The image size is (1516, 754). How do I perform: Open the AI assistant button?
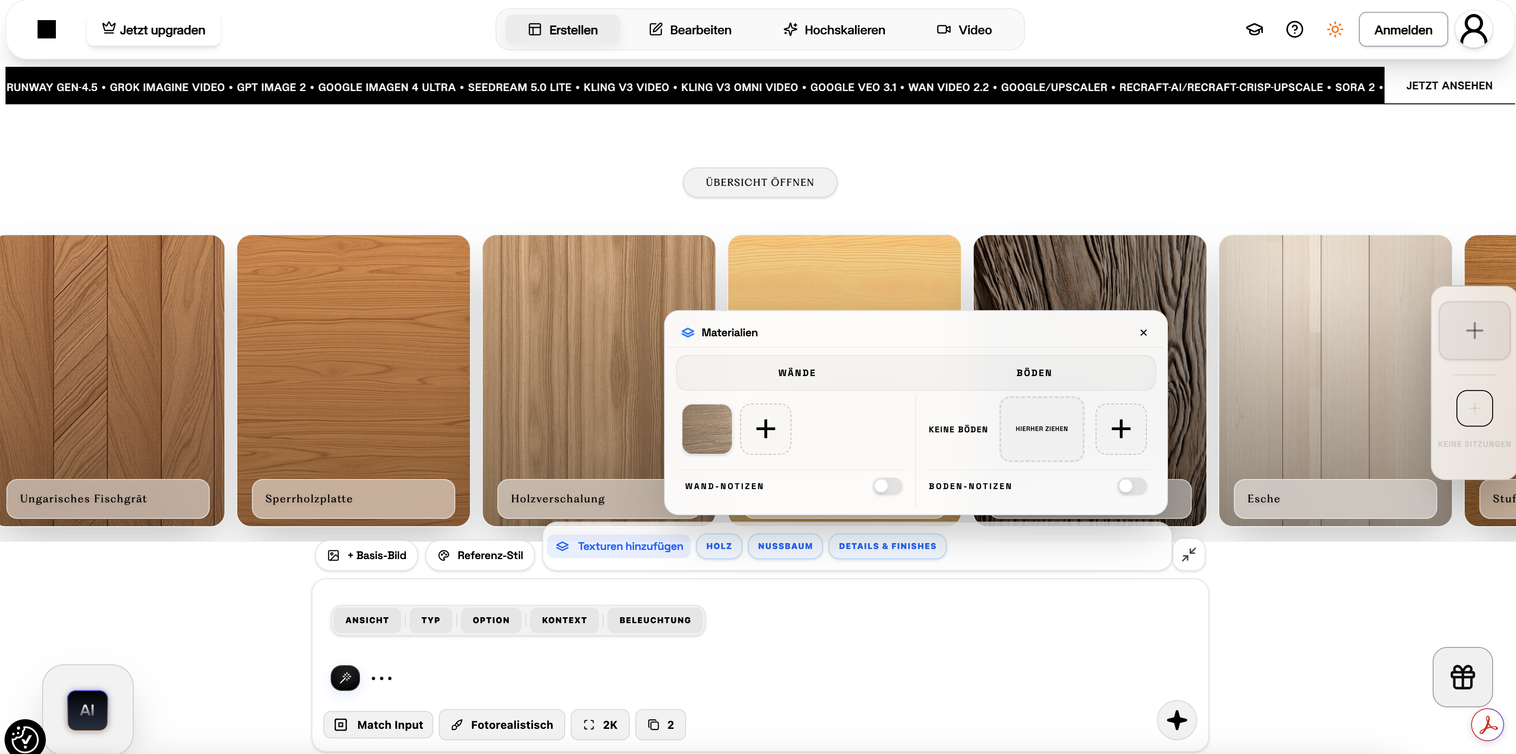click(x=87, y=710)
